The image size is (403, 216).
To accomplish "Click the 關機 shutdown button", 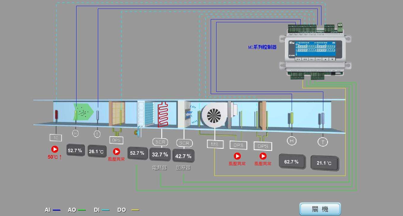I will click(x=320, y=209).
